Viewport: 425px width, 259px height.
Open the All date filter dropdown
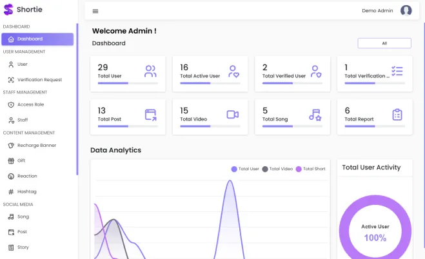pos(384,43)
